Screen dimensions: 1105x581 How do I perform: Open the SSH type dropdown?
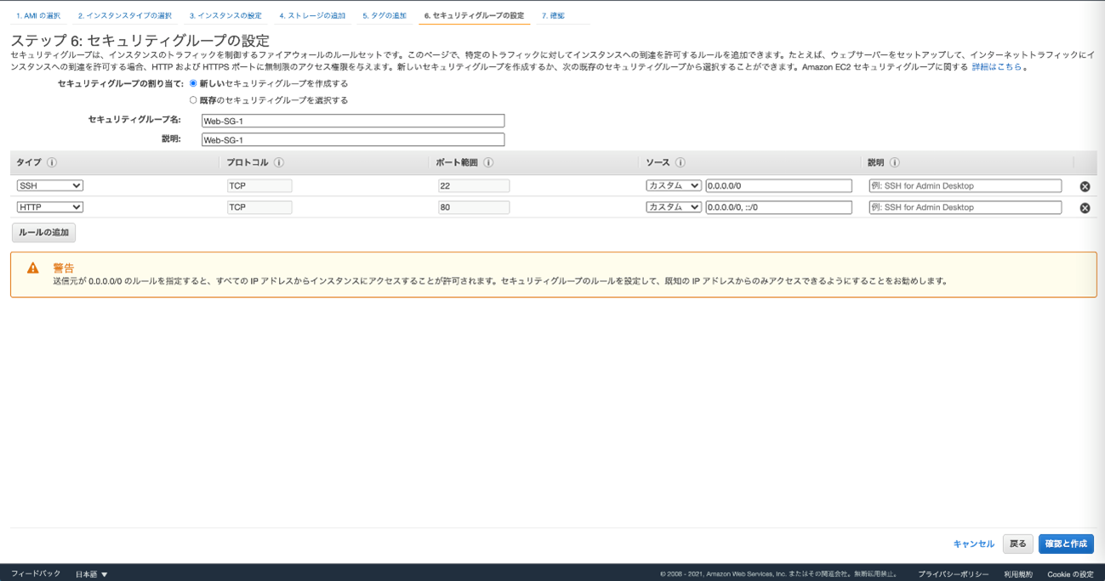tap(50, 186)
